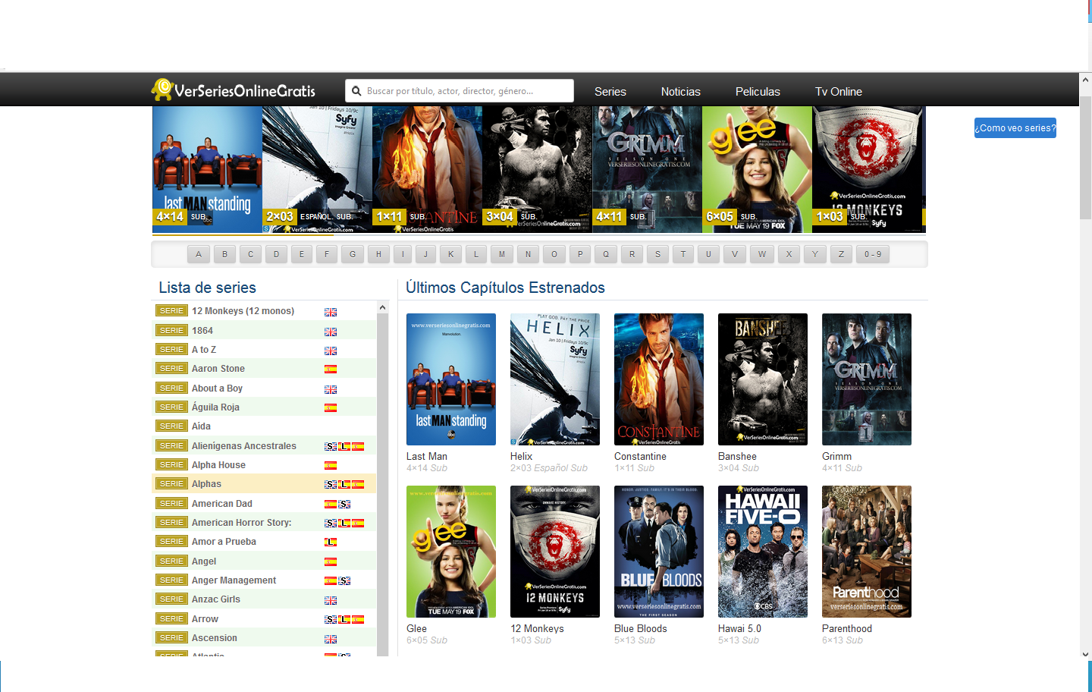
Task: Filter series by letter G
Action: [x=353, y=254]
